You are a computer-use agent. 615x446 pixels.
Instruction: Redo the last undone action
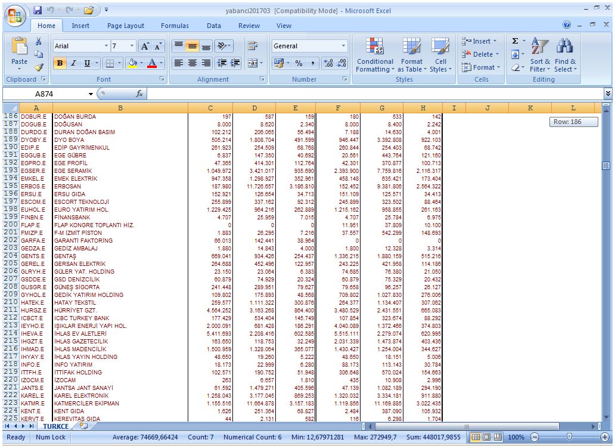69,10
